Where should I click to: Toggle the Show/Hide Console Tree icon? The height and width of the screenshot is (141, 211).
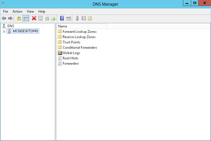pyautogui.click(x=26, y=18)
